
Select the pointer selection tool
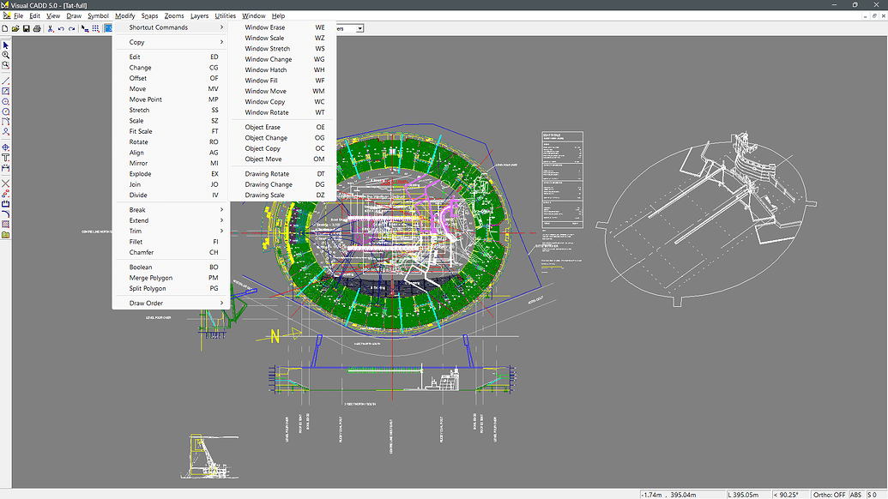pos(6,45)
